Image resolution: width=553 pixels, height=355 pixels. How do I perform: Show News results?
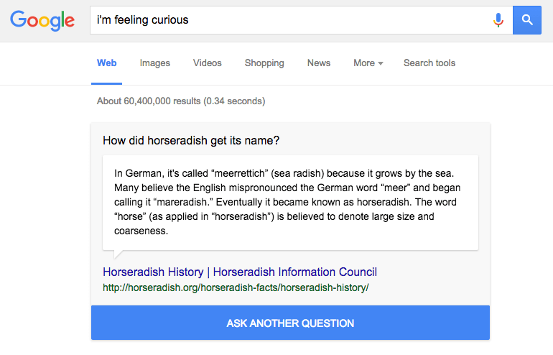pos(319,63)
